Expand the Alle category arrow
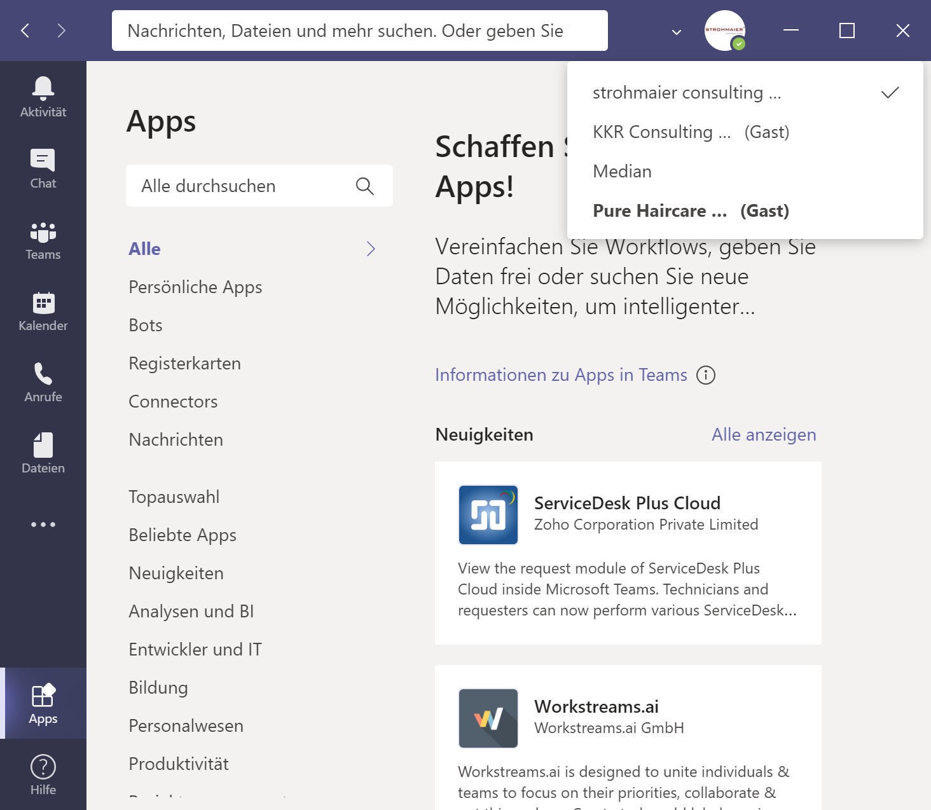931x810 pixels. [x=371, y=249]
